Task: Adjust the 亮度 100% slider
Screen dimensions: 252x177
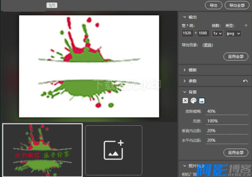Action: 227,121
